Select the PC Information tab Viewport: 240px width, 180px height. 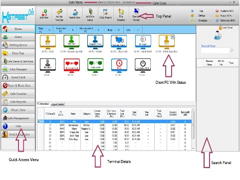43,104
